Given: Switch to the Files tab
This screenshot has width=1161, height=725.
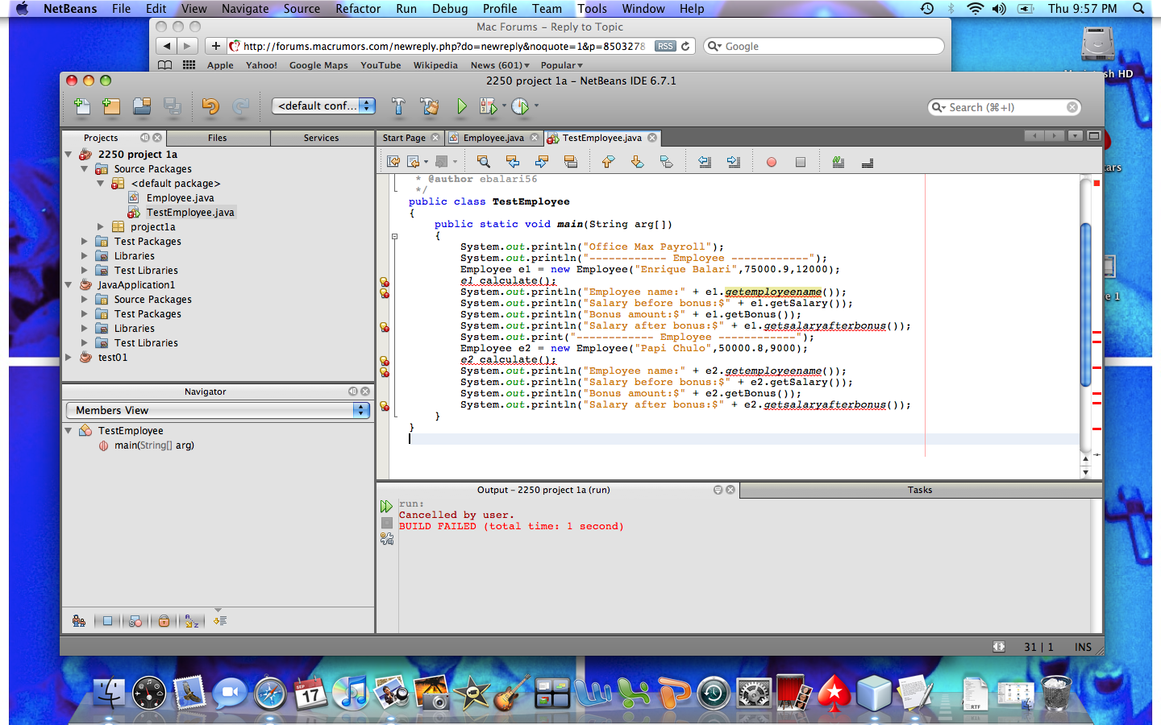Looking at the screenshot, I should [218, 138].
